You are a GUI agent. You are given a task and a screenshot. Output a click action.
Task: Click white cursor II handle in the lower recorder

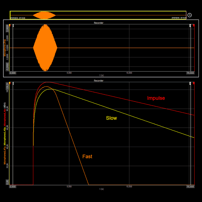click(190, 83)
